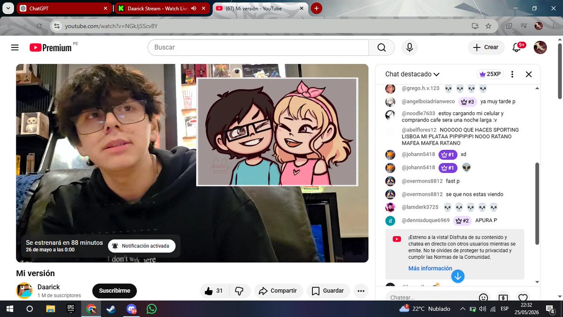This screenshot has height=317, width=563.
Task: Open Daarick channel avatar
Action: tap(24, 291)
